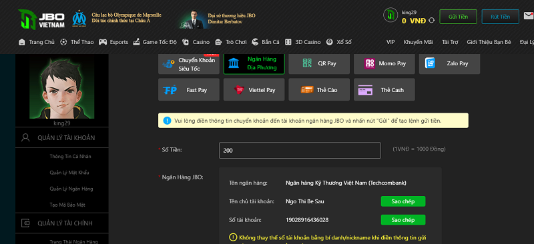Expand Quản Lý Tài Khoản section
Image resolution: width=534 pixels, height=244 pixels.
coord(61,137)
